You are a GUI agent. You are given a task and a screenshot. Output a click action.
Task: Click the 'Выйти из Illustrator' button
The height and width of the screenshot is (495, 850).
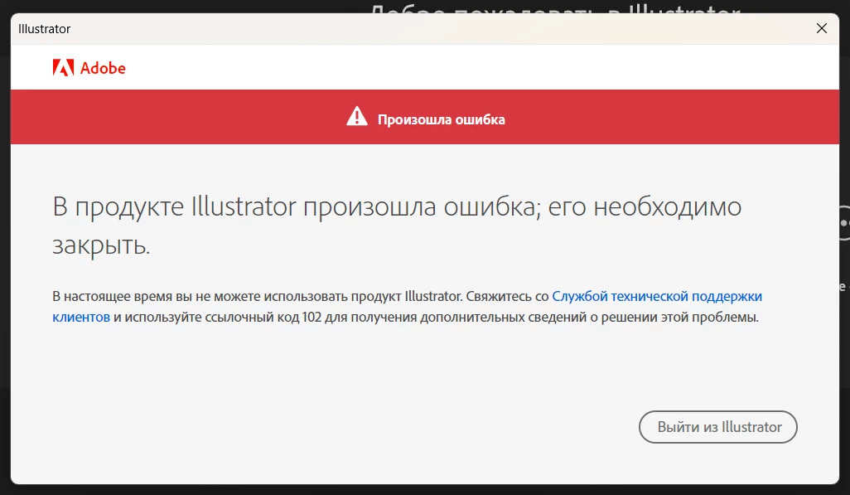click(717, 427)
